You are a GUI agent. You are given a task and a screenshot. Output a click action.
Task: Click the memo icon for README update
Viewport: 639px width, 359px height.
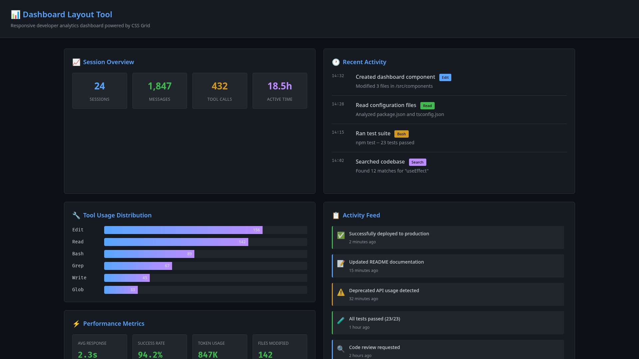341,264
